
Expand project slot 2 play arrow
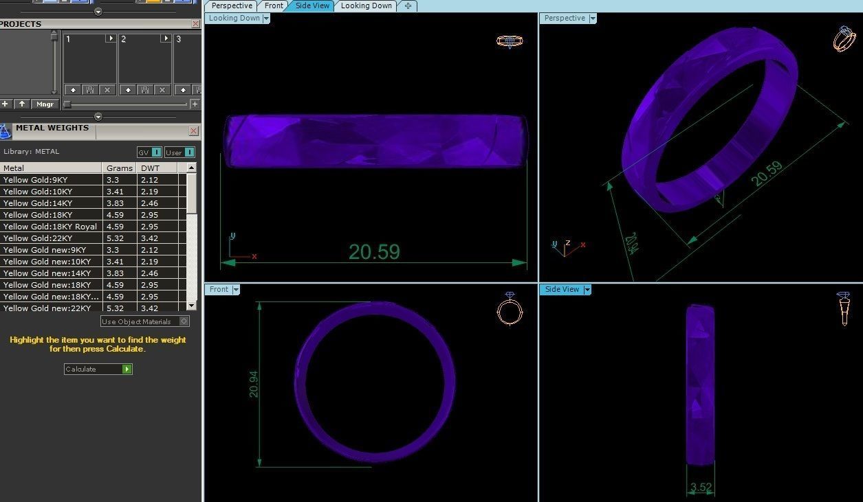click(x=165, y=38)
